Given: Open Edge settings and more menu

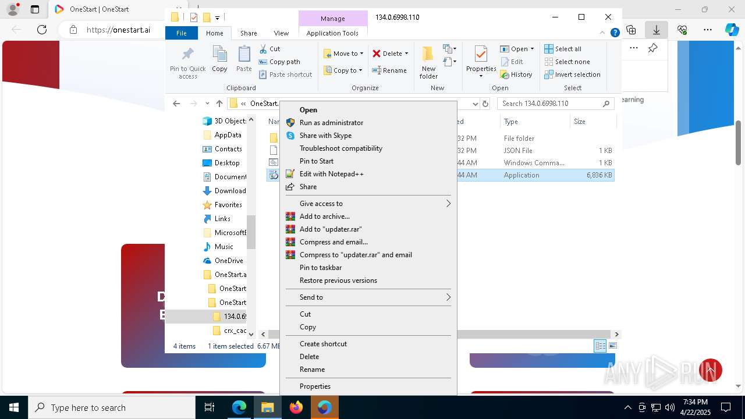Looking at the screenshot, I should pyautogui.click(x=707, y=30).
